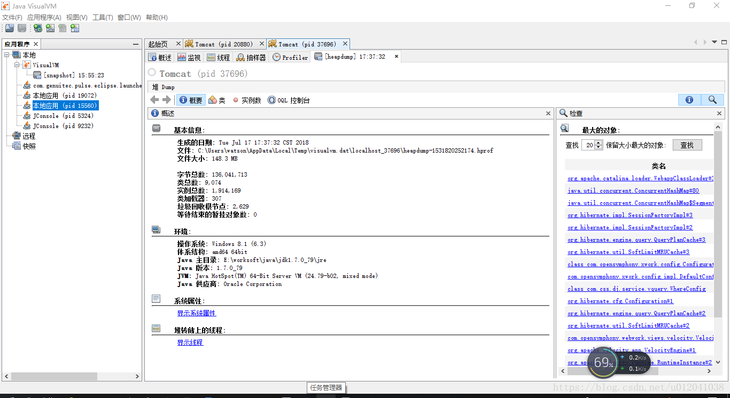730x398 pixels.
Task: Open the 帮助(H) menu
Action: (x=157, y=18)
